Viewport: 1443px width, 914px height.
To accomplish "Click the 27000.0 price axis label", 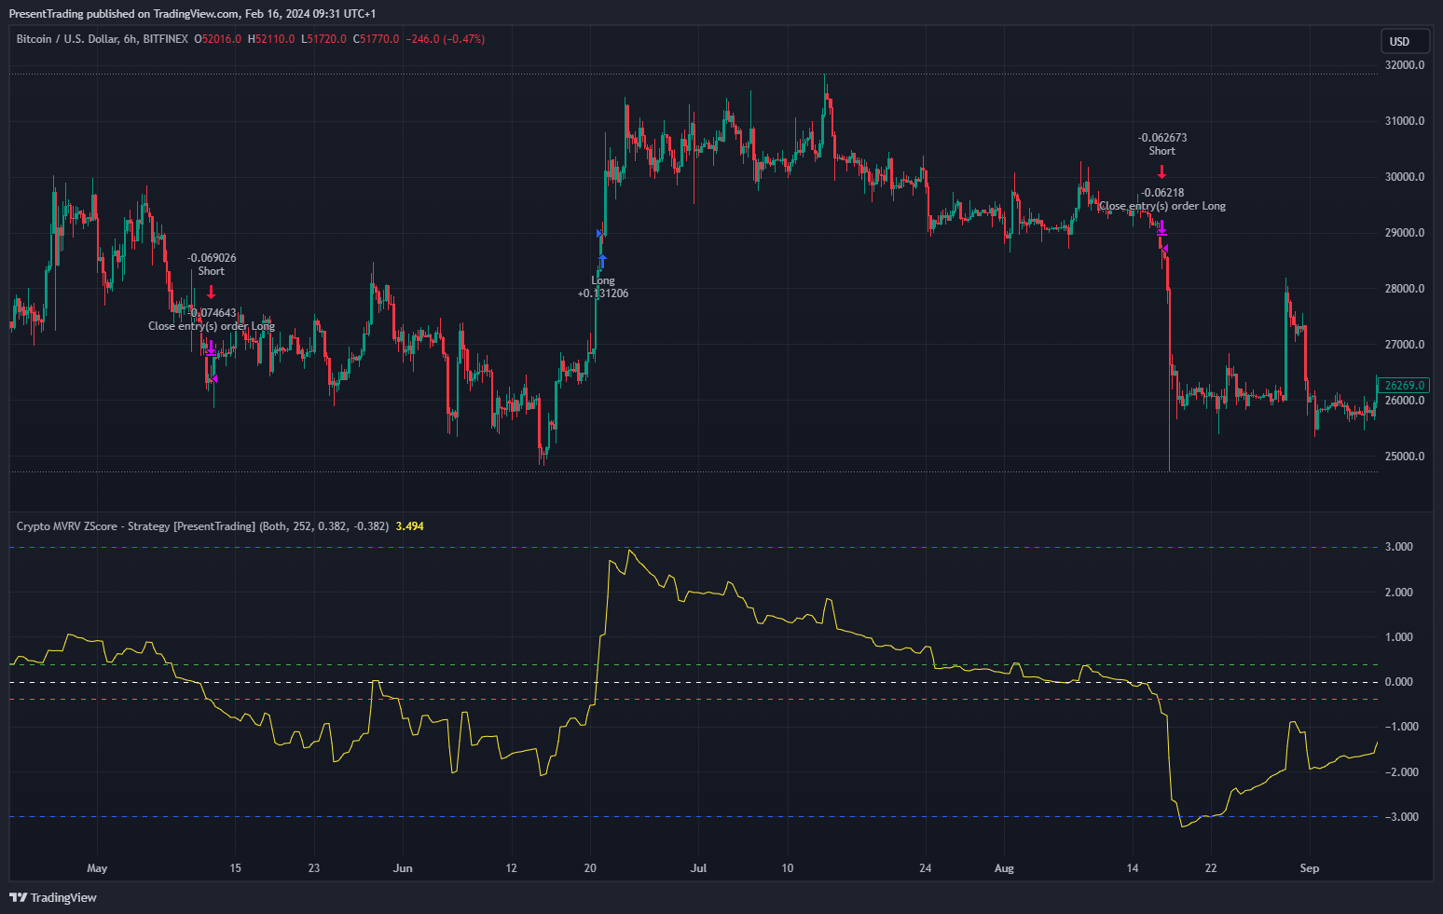I will 1405,345.
